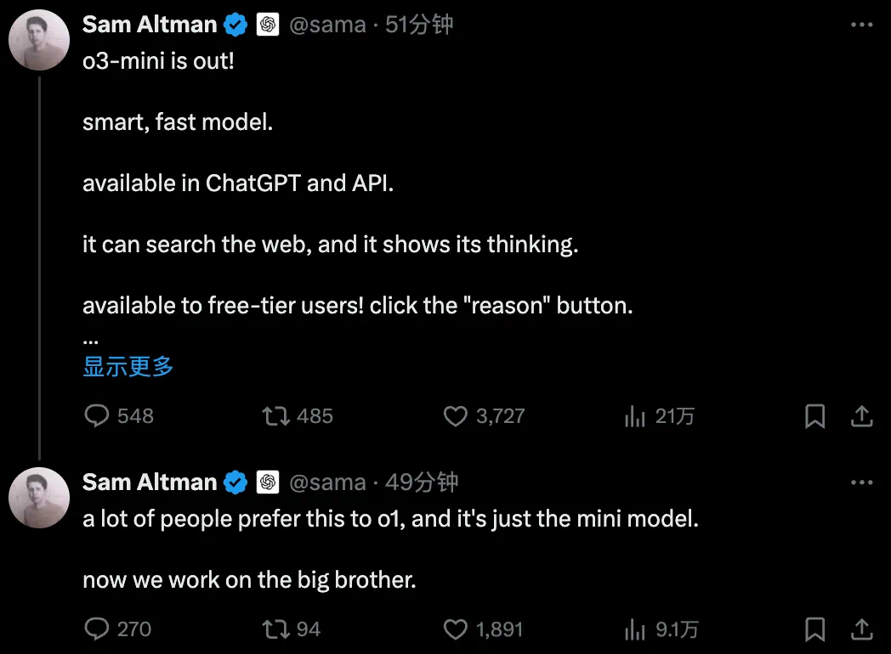Bookmark the o3-mini announcement
891x654 pixels.
point(816,416)
